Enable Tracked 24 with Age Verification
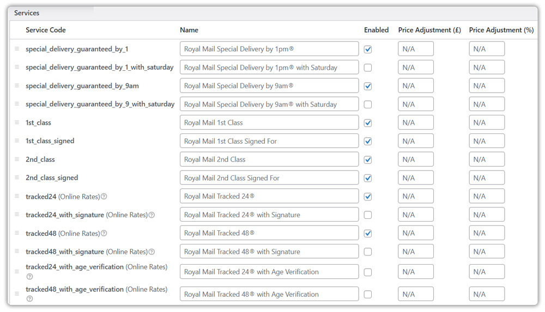This screenshot has width=545, height=312. click(x=368, y=272)
